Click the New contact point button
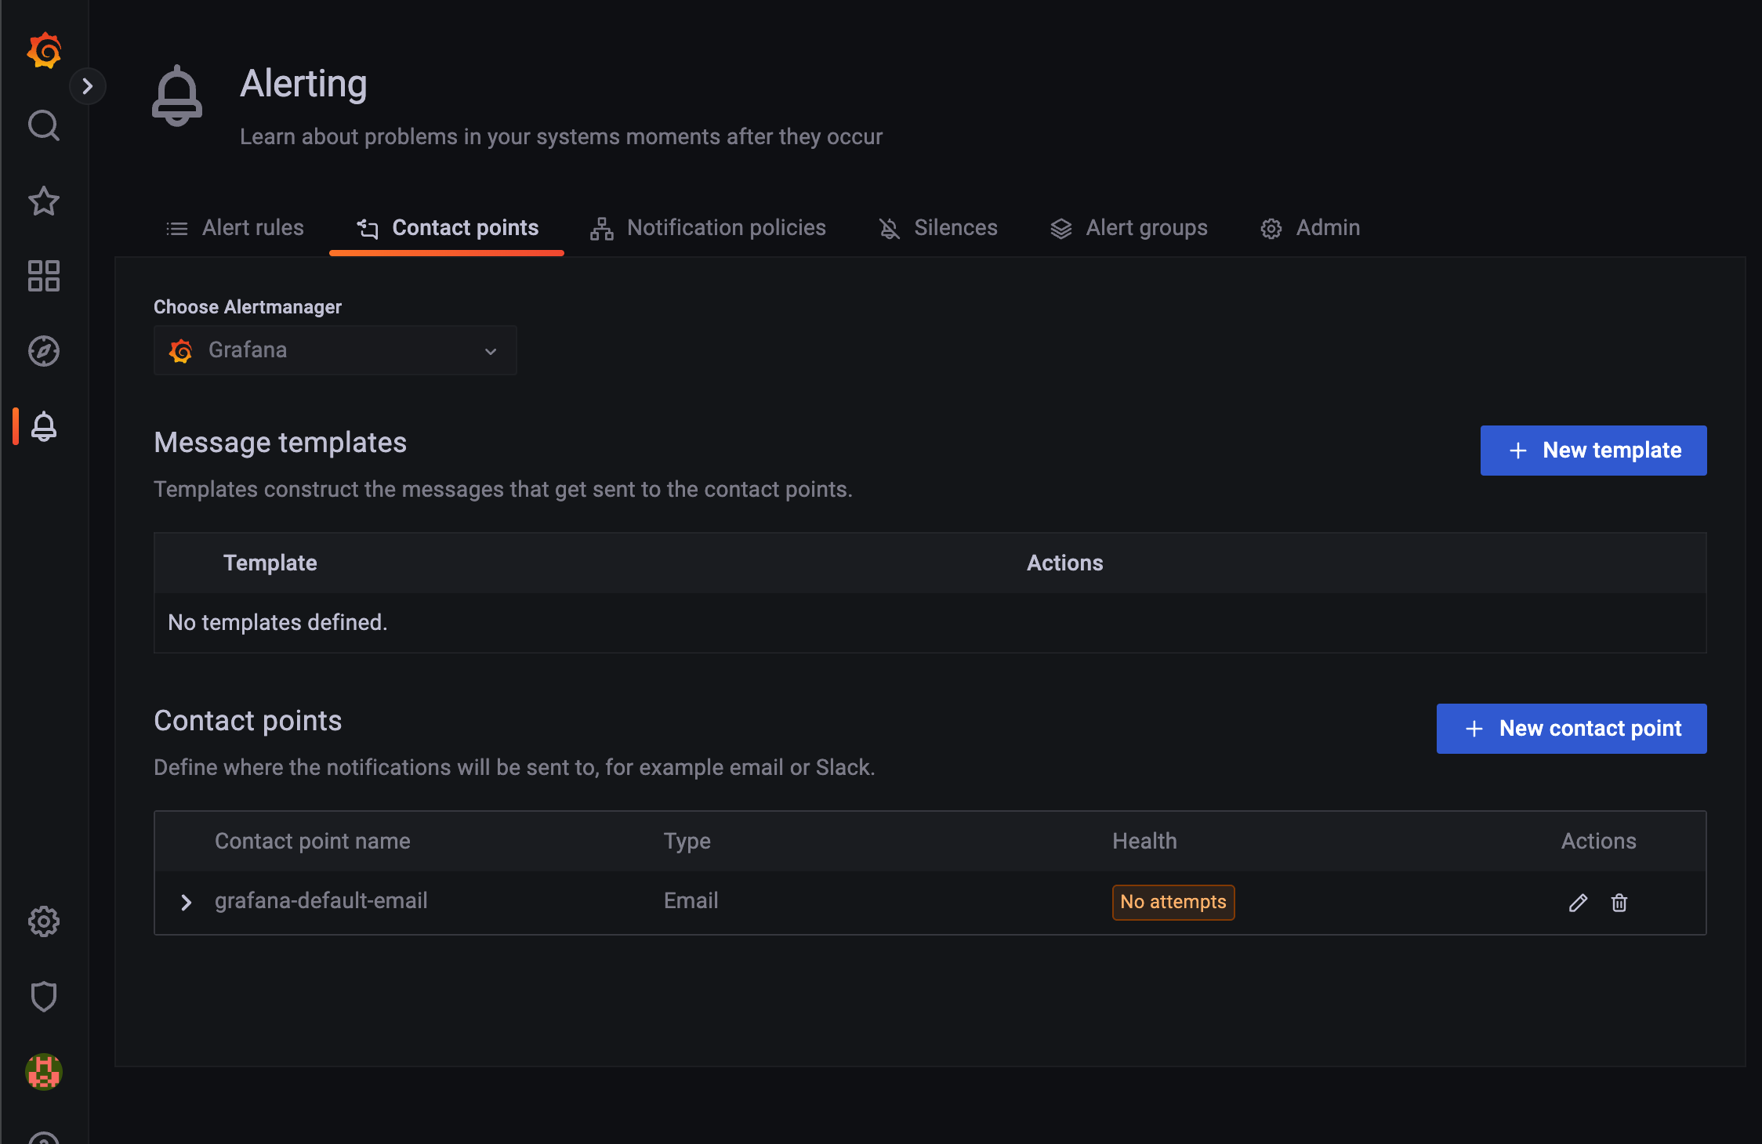This screenshot has height=1144, width=1762. [x=1571, y=729]
